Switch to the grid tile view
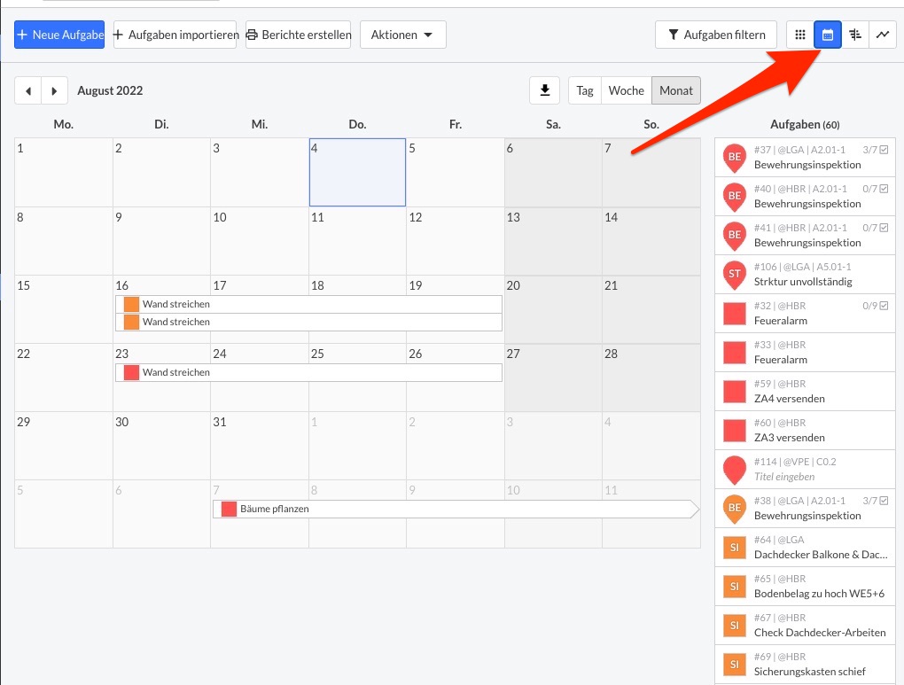The width and height of the screenshot is (904, 685). pyautogui.click(x=800, y=35)
